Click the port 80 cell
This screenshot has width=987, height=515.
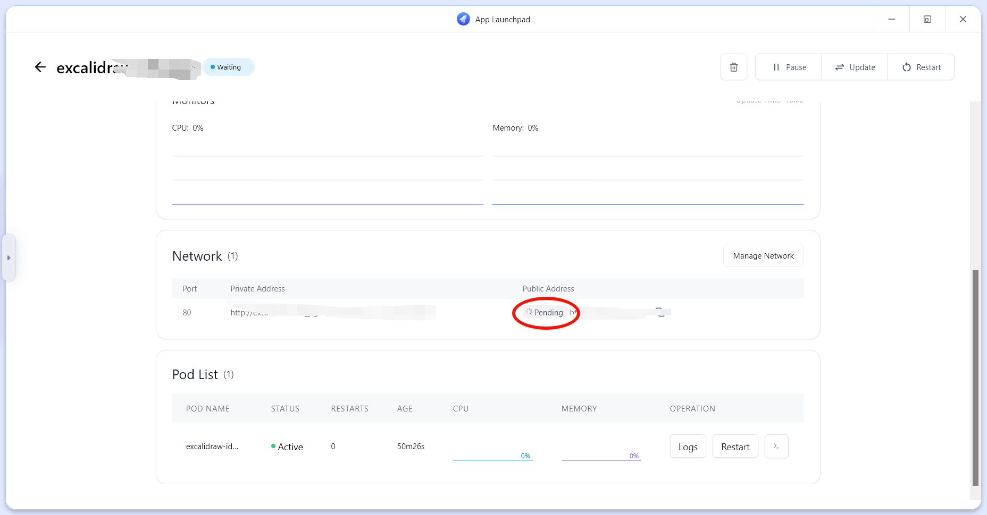tap(187, 312)
